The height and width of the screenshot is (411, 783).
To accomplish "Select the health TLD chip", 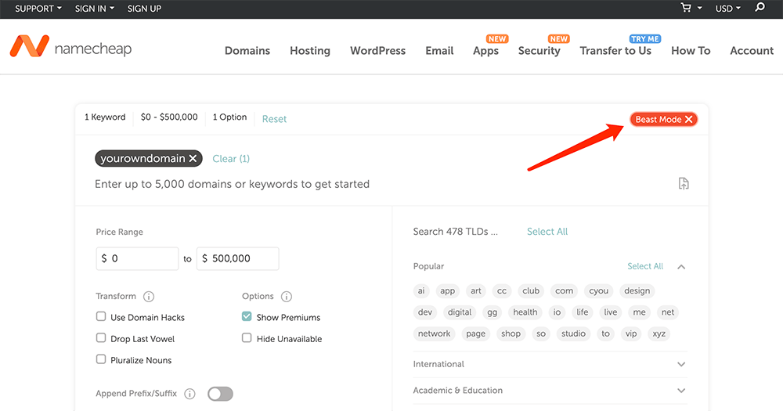I will click(525, 312).
